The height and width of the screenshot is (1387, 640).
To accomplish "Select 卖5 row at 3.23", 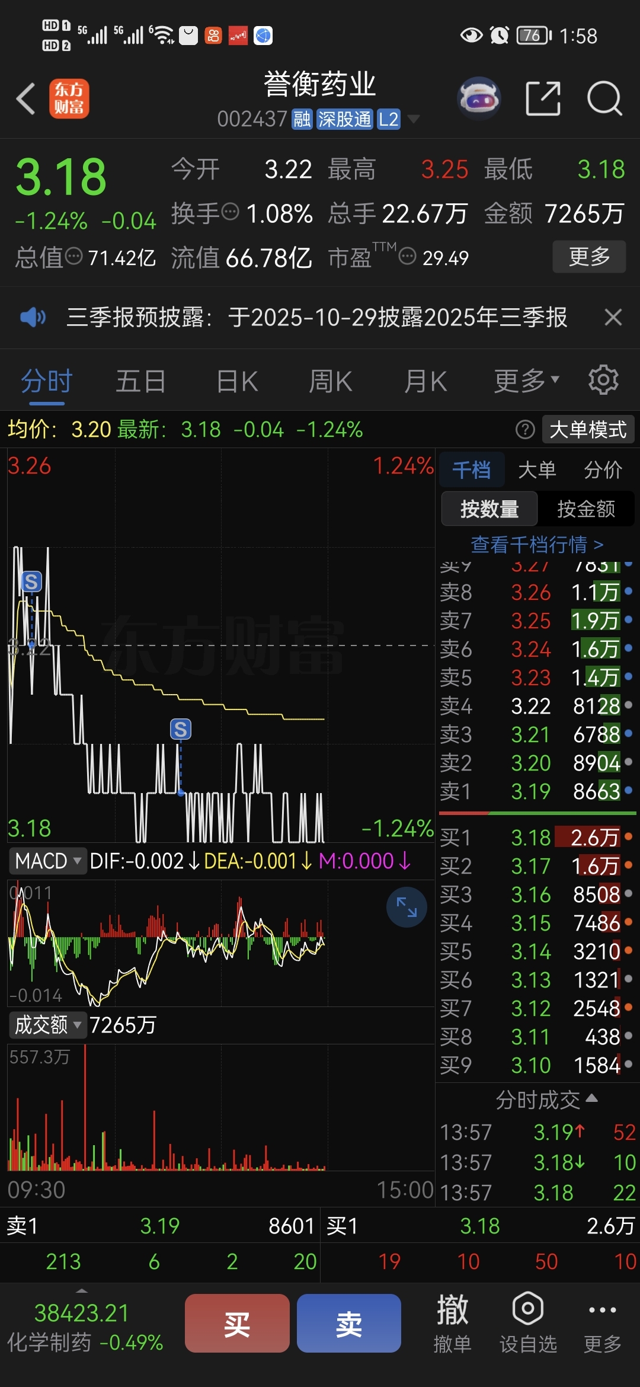I will [537, 677].
